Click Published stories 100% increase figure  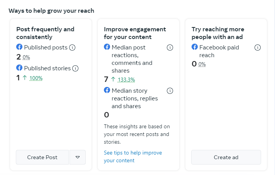coord(36,78)
